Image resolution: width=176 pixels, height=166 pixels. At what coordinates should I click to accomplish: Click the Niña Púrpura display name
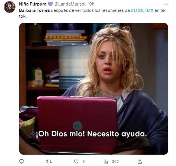33,4
